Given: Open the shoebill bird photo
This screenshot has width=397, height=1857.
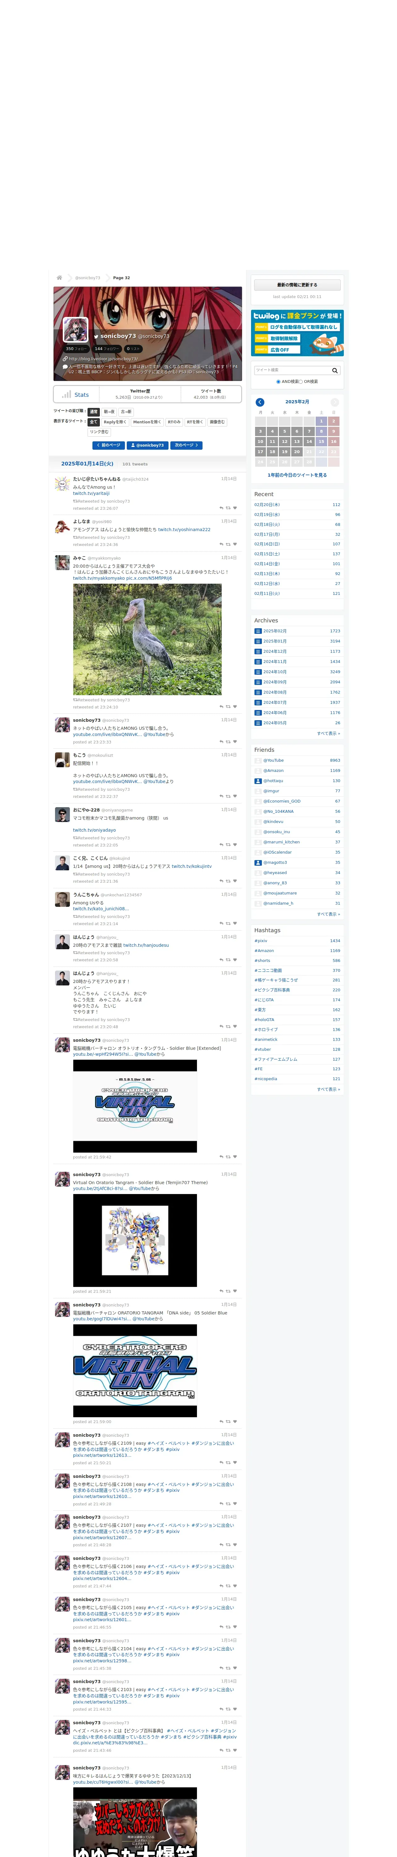Looking at the screenshot, I should [x=147, y=639].
